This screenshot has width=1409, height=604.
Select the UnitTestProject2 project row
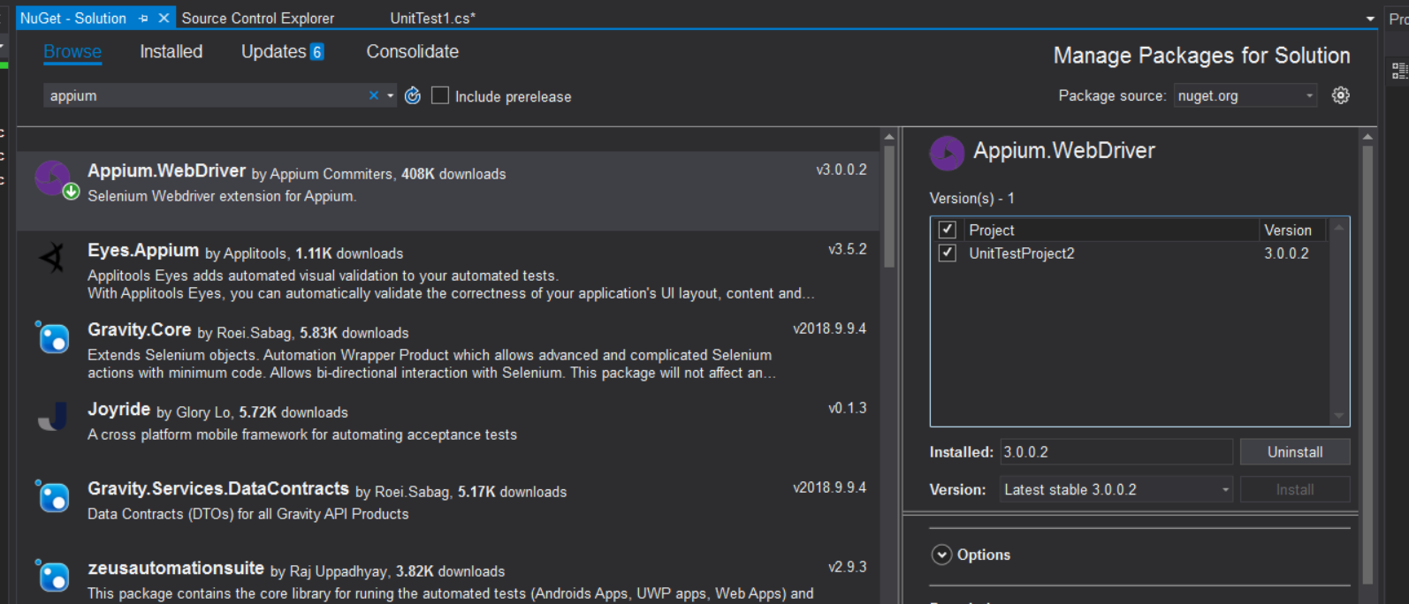tap(1131, 253)
